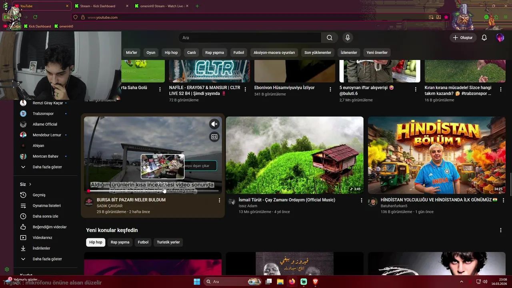Select the top Hip hop filter chip
The image size is (512, 288).
pyautogui.click(x=171, y=52)
